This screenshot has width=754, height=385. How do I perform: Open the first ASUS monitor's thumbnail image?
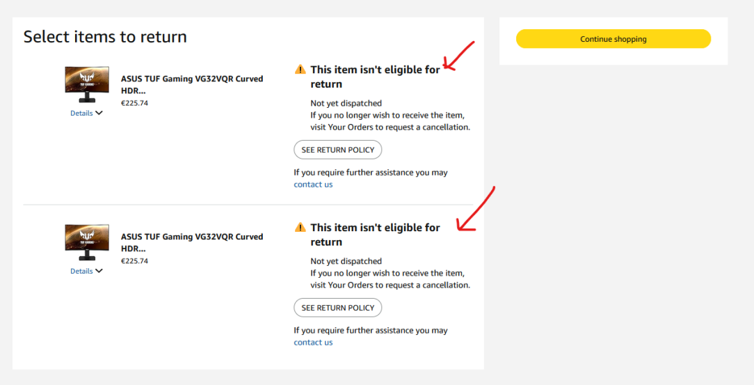[87, 85]
